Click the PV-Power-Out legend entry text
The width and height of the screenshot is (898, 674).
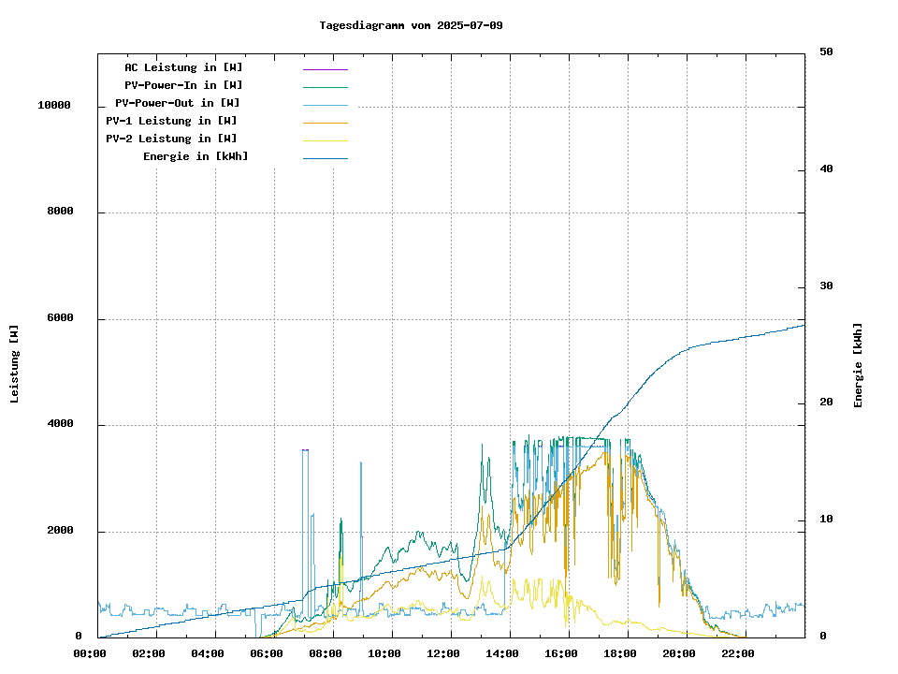178,103
